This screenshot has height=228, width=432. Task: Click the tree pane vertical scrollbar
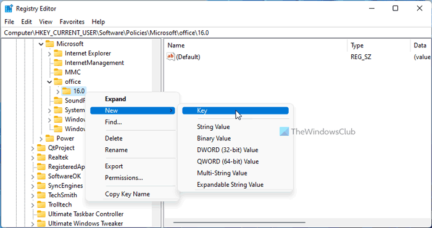(156, 133)
